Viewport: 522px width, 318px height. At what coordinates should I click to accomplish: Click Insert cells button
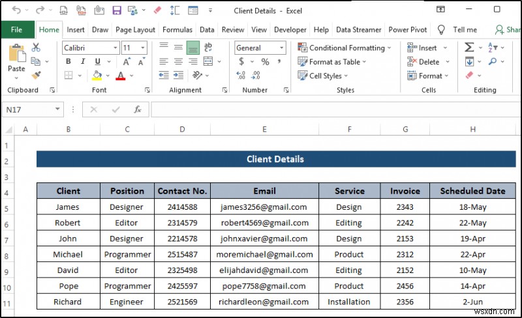(x=422, y=48)
